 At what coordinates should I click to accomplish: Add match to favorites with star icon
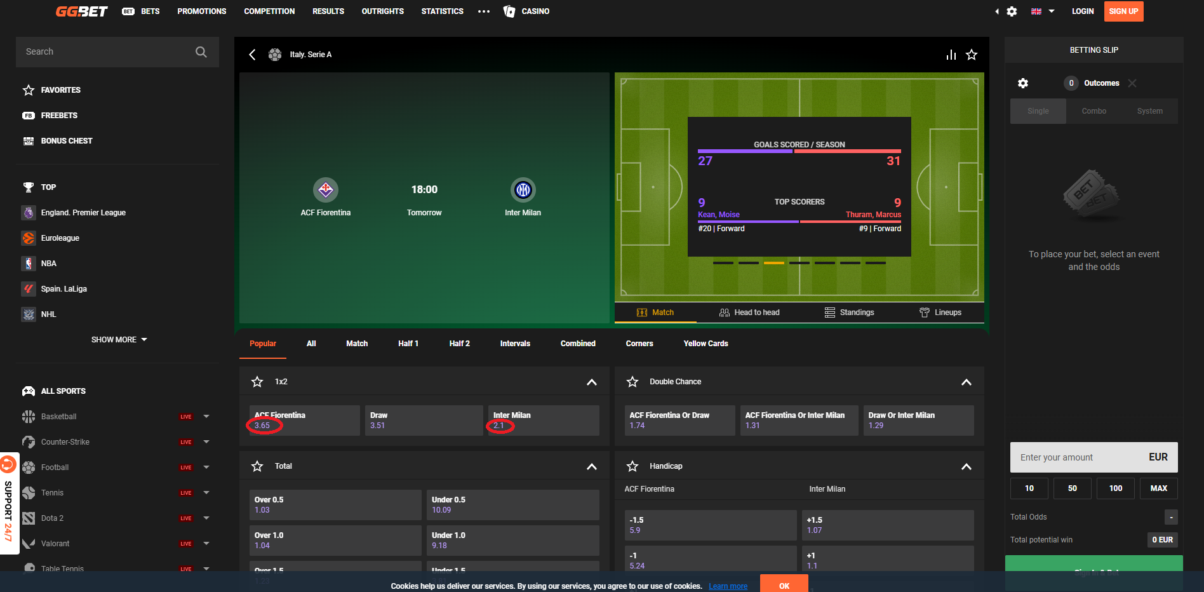(972, 55)
